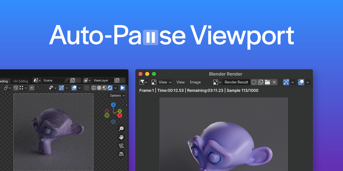This screenshot has height=171, width=343.
Task: Click the noisy Suzanne viewport render
Action: coord(53,132)
